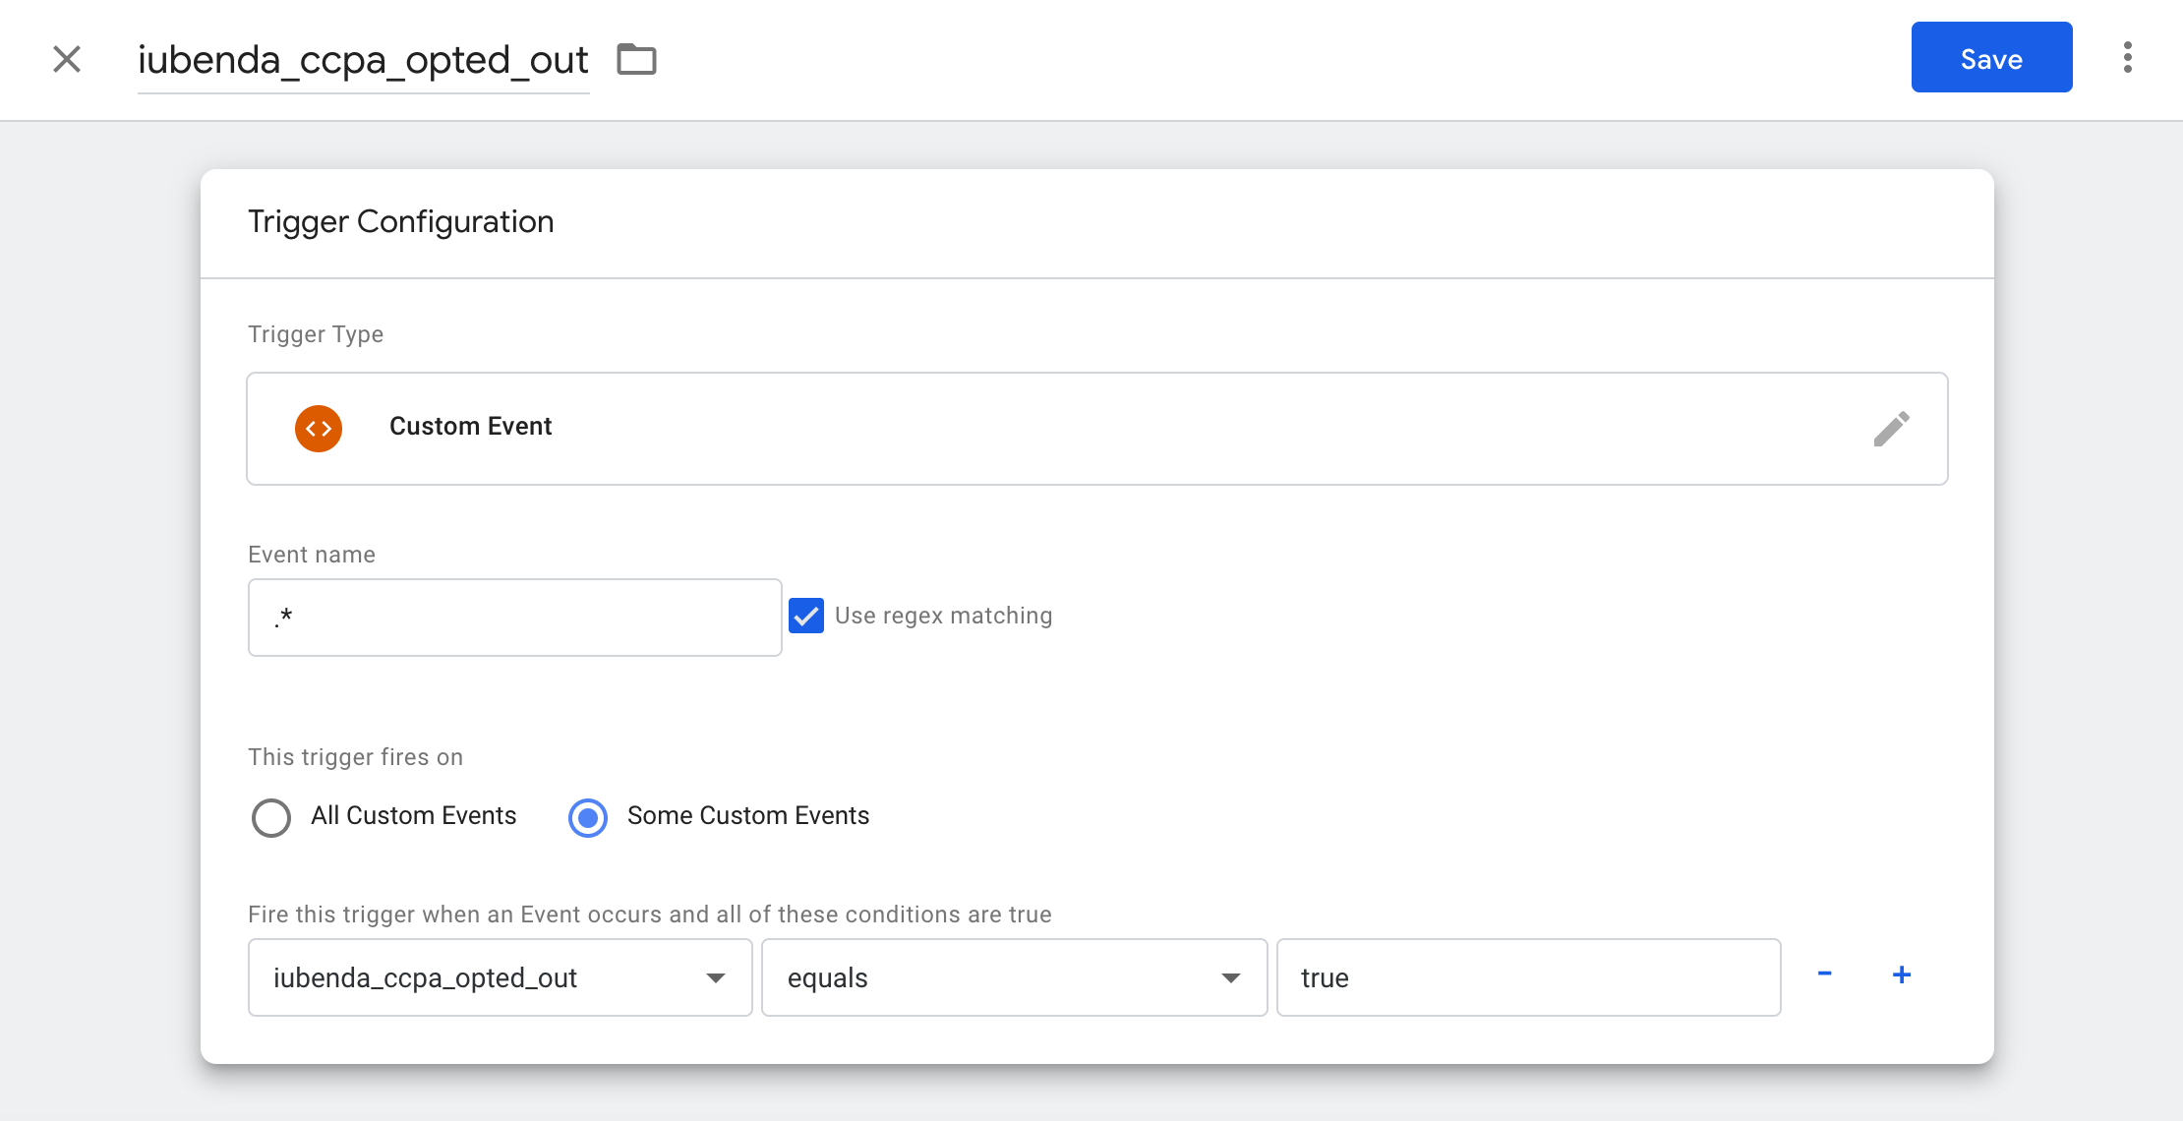Close the trigger editor with the X icon
The image size is (2183, 1121).
click(x=66, y=59)
